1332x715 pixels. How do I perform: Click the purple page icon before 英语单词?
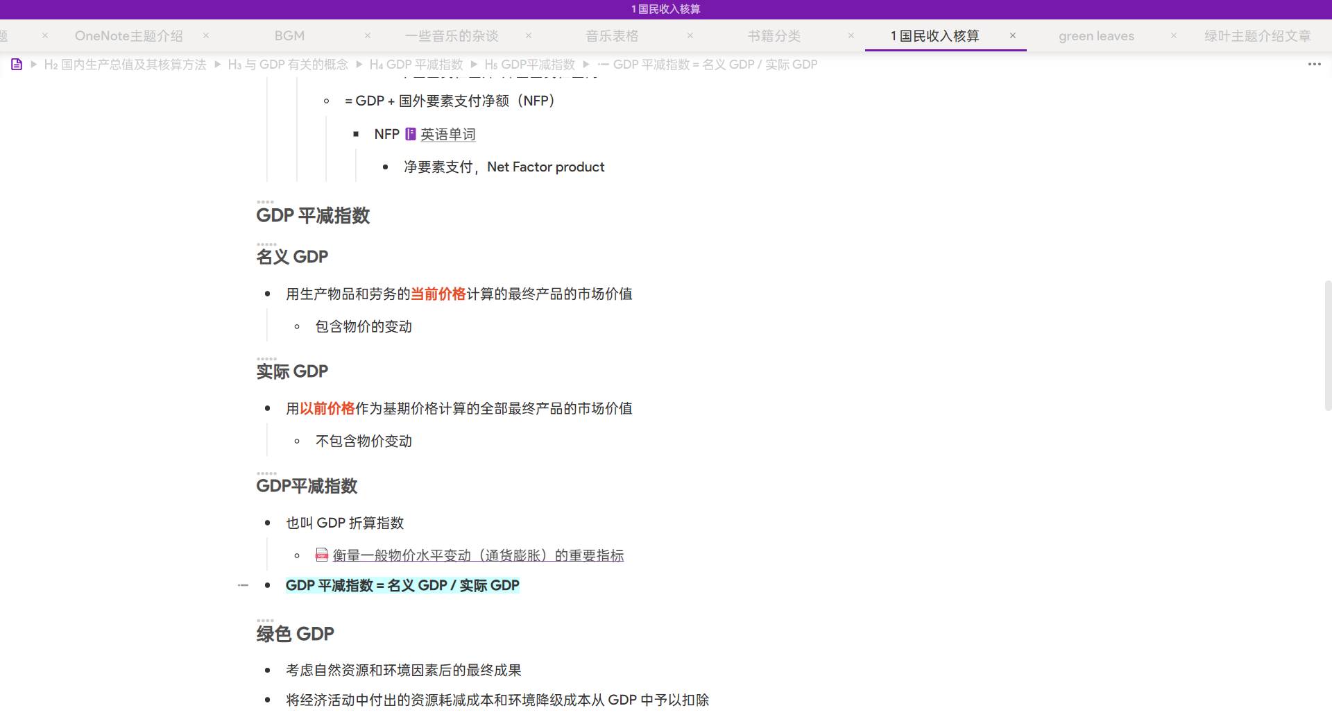coord(411,134)
